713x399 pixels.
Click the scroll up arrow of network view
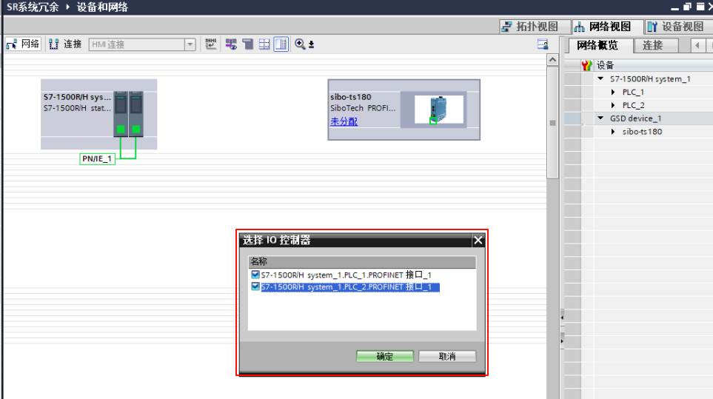pyautogui.click(x=552, y=60)
